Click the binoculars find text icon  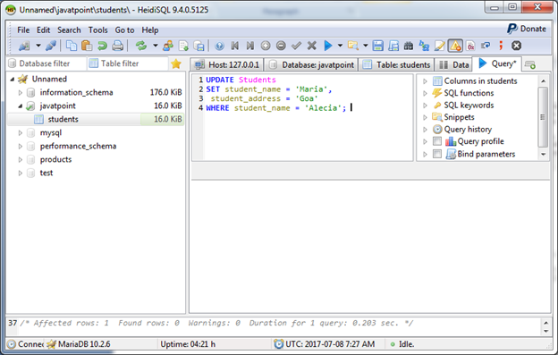[409, 46]
